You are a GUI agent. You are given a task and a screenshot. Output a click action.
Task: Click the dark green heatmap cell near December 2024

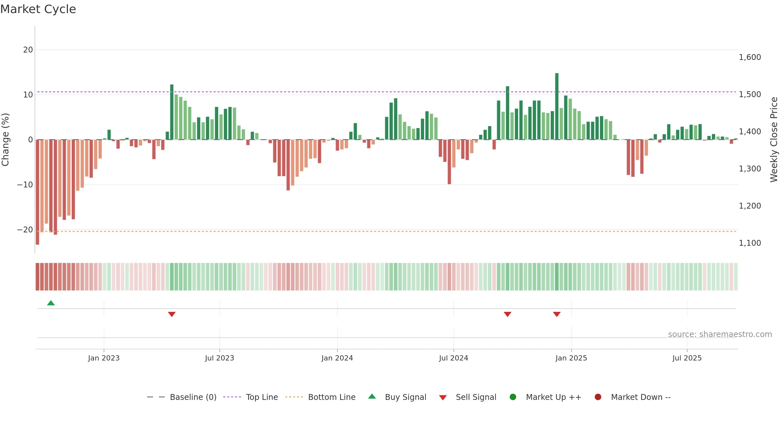[x=557, y=277]
